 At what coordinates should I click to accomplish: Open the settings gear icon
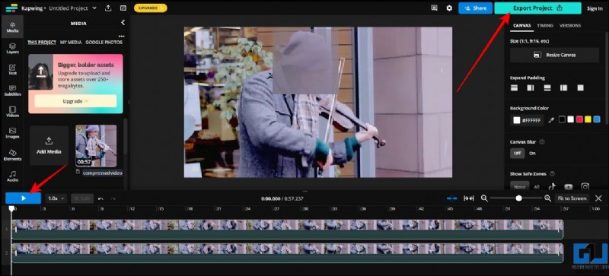click(x=449, y=8)
